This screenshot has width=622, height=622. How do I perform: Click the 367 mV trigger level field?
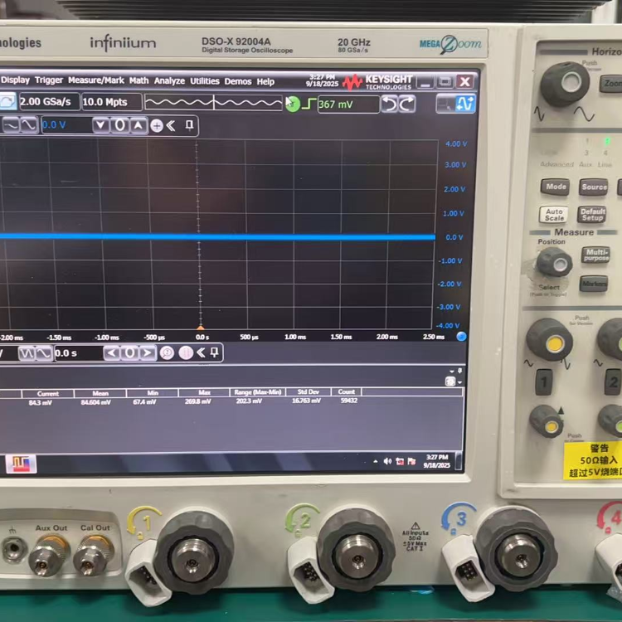pos(348,104)
